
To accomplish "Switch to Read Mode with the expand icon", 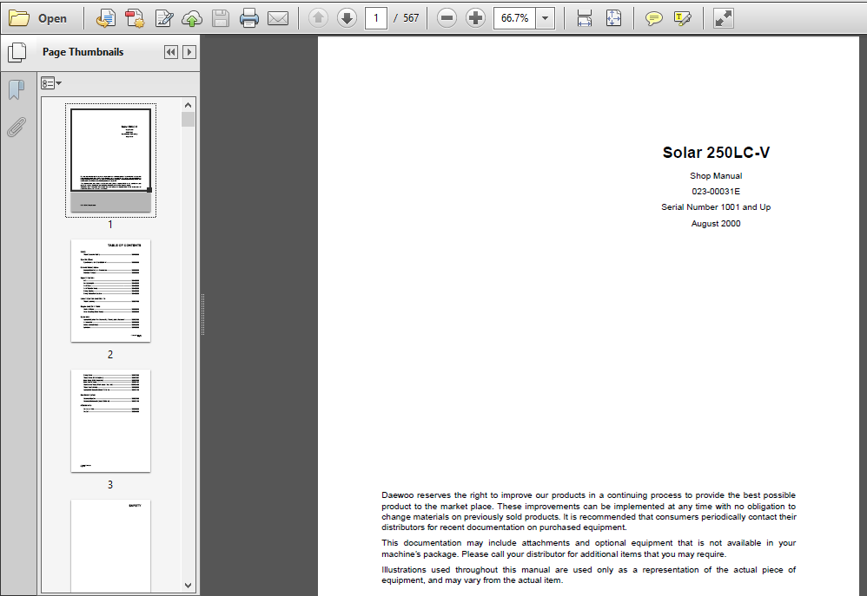I will coord(724,18).
